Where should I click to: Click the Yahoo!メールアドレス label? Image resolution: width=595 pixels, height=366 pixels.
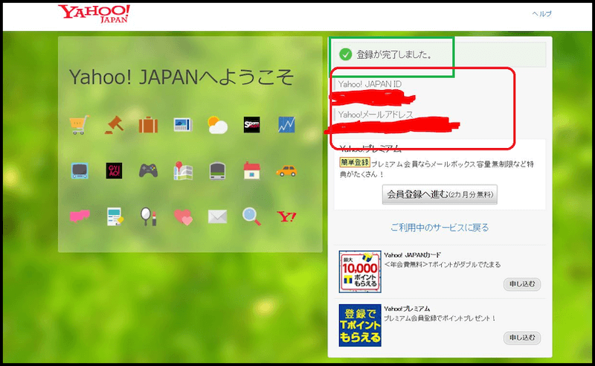[x=376, y=115]
